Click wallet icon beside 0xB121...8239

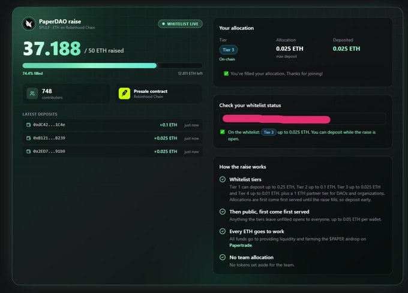pyautogui.click(x=29, y=138)
